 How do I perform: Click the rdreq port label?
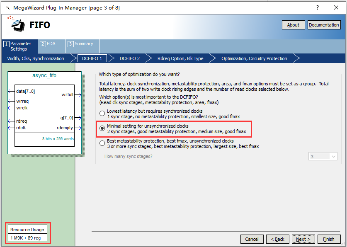pos(22,121)
